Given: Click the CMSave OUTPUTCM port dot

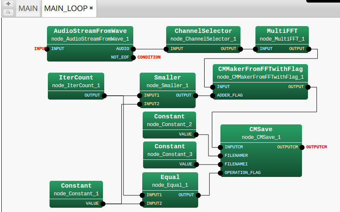Looking at the screenshot, I should coord(302,147).
